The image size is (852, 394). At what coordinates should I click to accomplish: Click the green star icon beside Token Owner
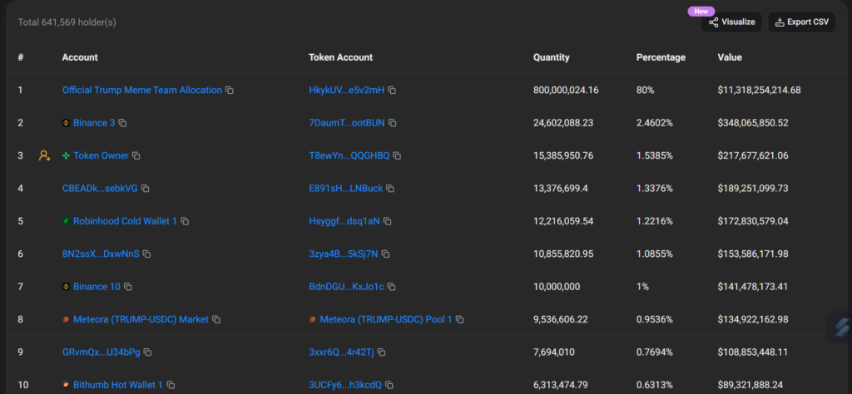67,155
